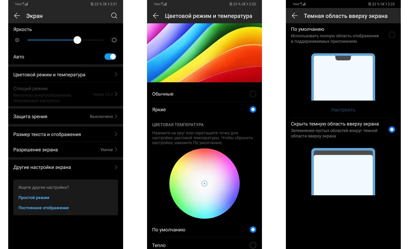This screenshot has height=249, width=409.
Task: Tap the muted bell icon beside 23 %
Action: 231,4
